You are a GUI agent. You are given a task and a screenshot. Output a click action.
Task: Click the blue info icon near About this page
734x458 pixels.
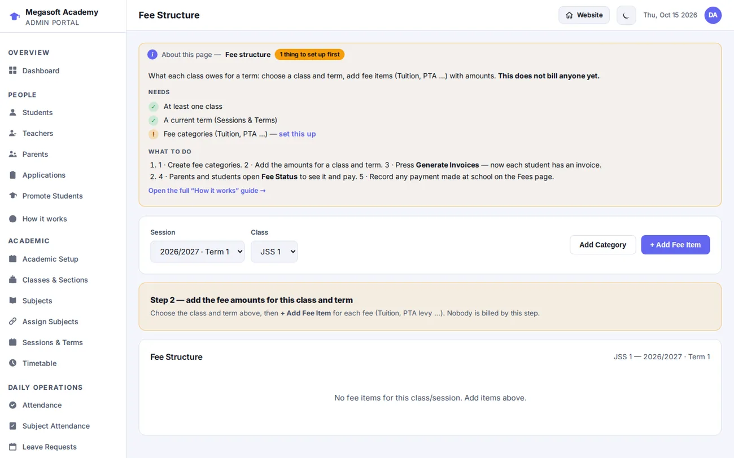(x=152, y=55)
